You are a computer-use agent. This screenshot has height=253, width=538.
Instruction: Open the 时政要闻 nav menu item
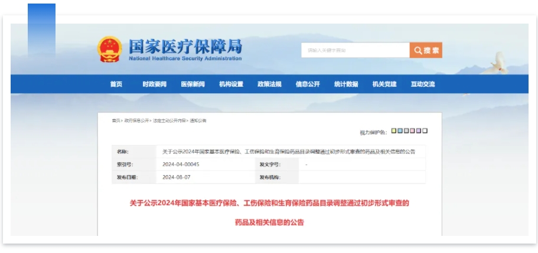tap(154, 84)
